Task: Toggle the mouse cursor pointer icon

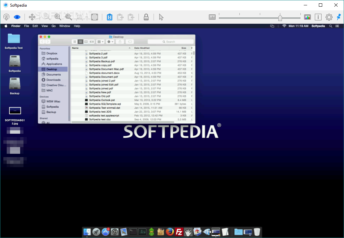Action: click(161, 17)
